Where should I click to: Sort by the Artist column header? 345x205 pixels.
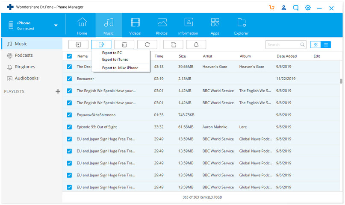pos(207,56)
